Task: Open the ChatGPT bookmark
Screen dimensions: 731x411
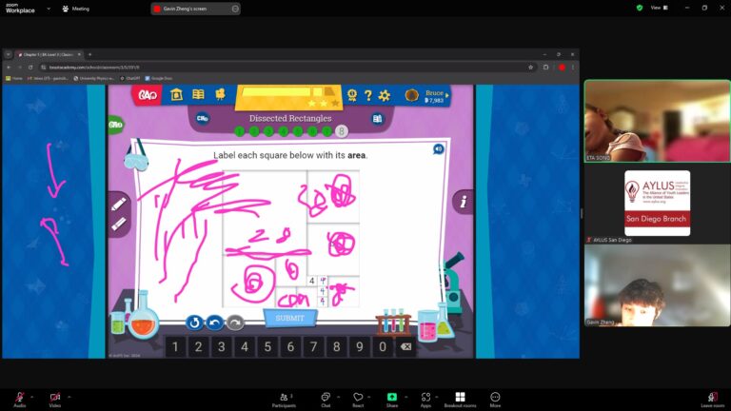Action: point(130,78)
